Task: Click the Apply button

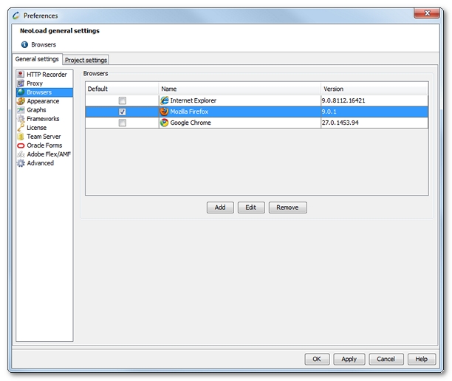Action: click(x=349, y=359)
